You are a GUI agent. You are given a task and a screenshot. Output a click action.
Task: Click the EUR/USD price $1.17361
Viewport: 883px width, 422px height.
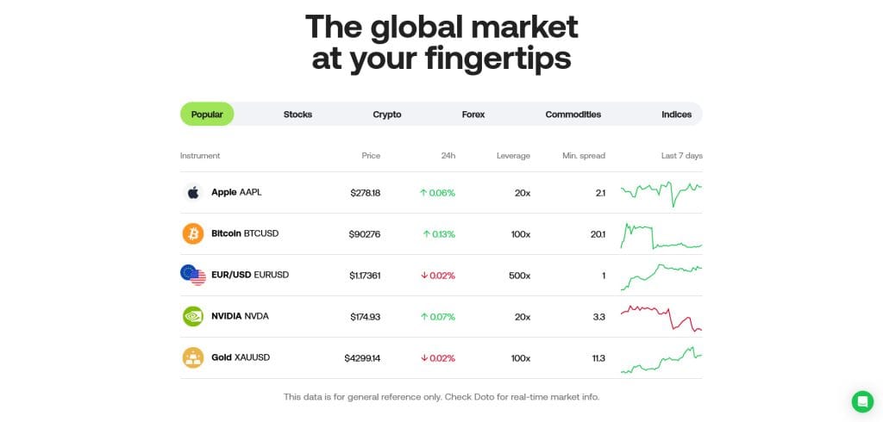coord(365,276)
